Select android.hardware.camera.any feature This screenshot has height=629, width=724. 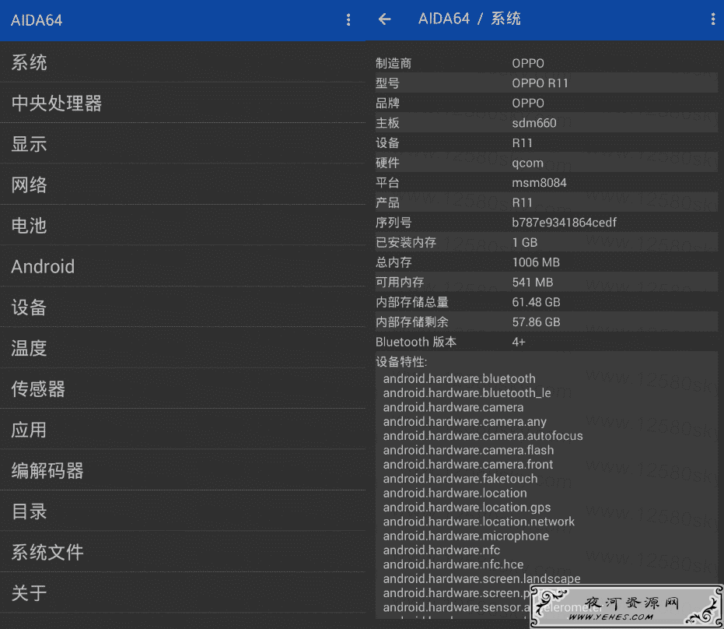[x=464, y=421]
